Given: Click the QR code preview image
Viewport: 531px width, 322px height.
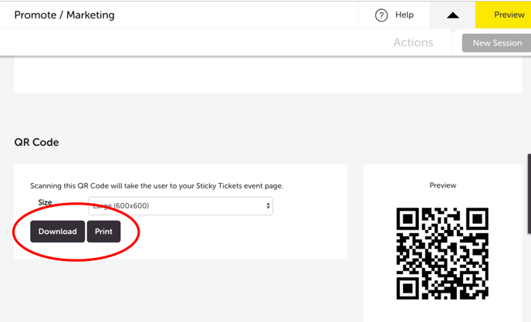Looking at the screenshot, I should pos(442,253).
